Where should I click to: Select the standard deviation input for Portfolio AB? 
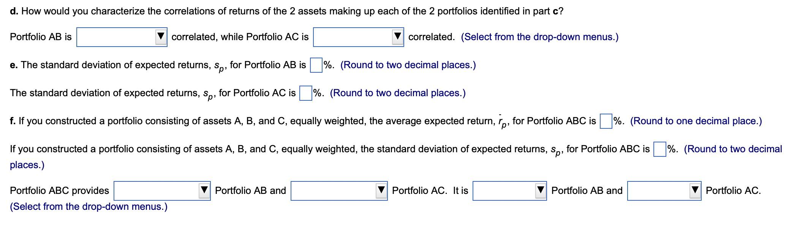[315, 64]
